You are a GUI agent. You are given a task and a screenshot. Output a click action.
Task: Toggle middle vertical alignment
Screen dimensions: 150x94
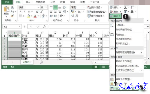[56, 7]
